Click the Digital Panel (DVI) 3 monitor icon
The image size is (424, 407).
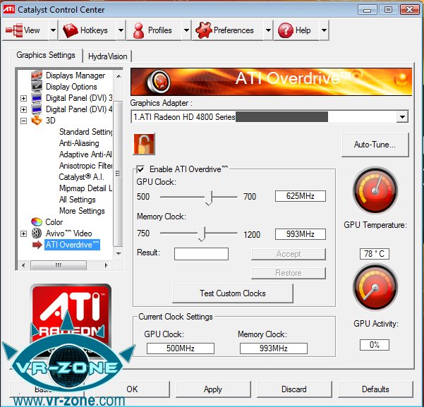(37, 98)
